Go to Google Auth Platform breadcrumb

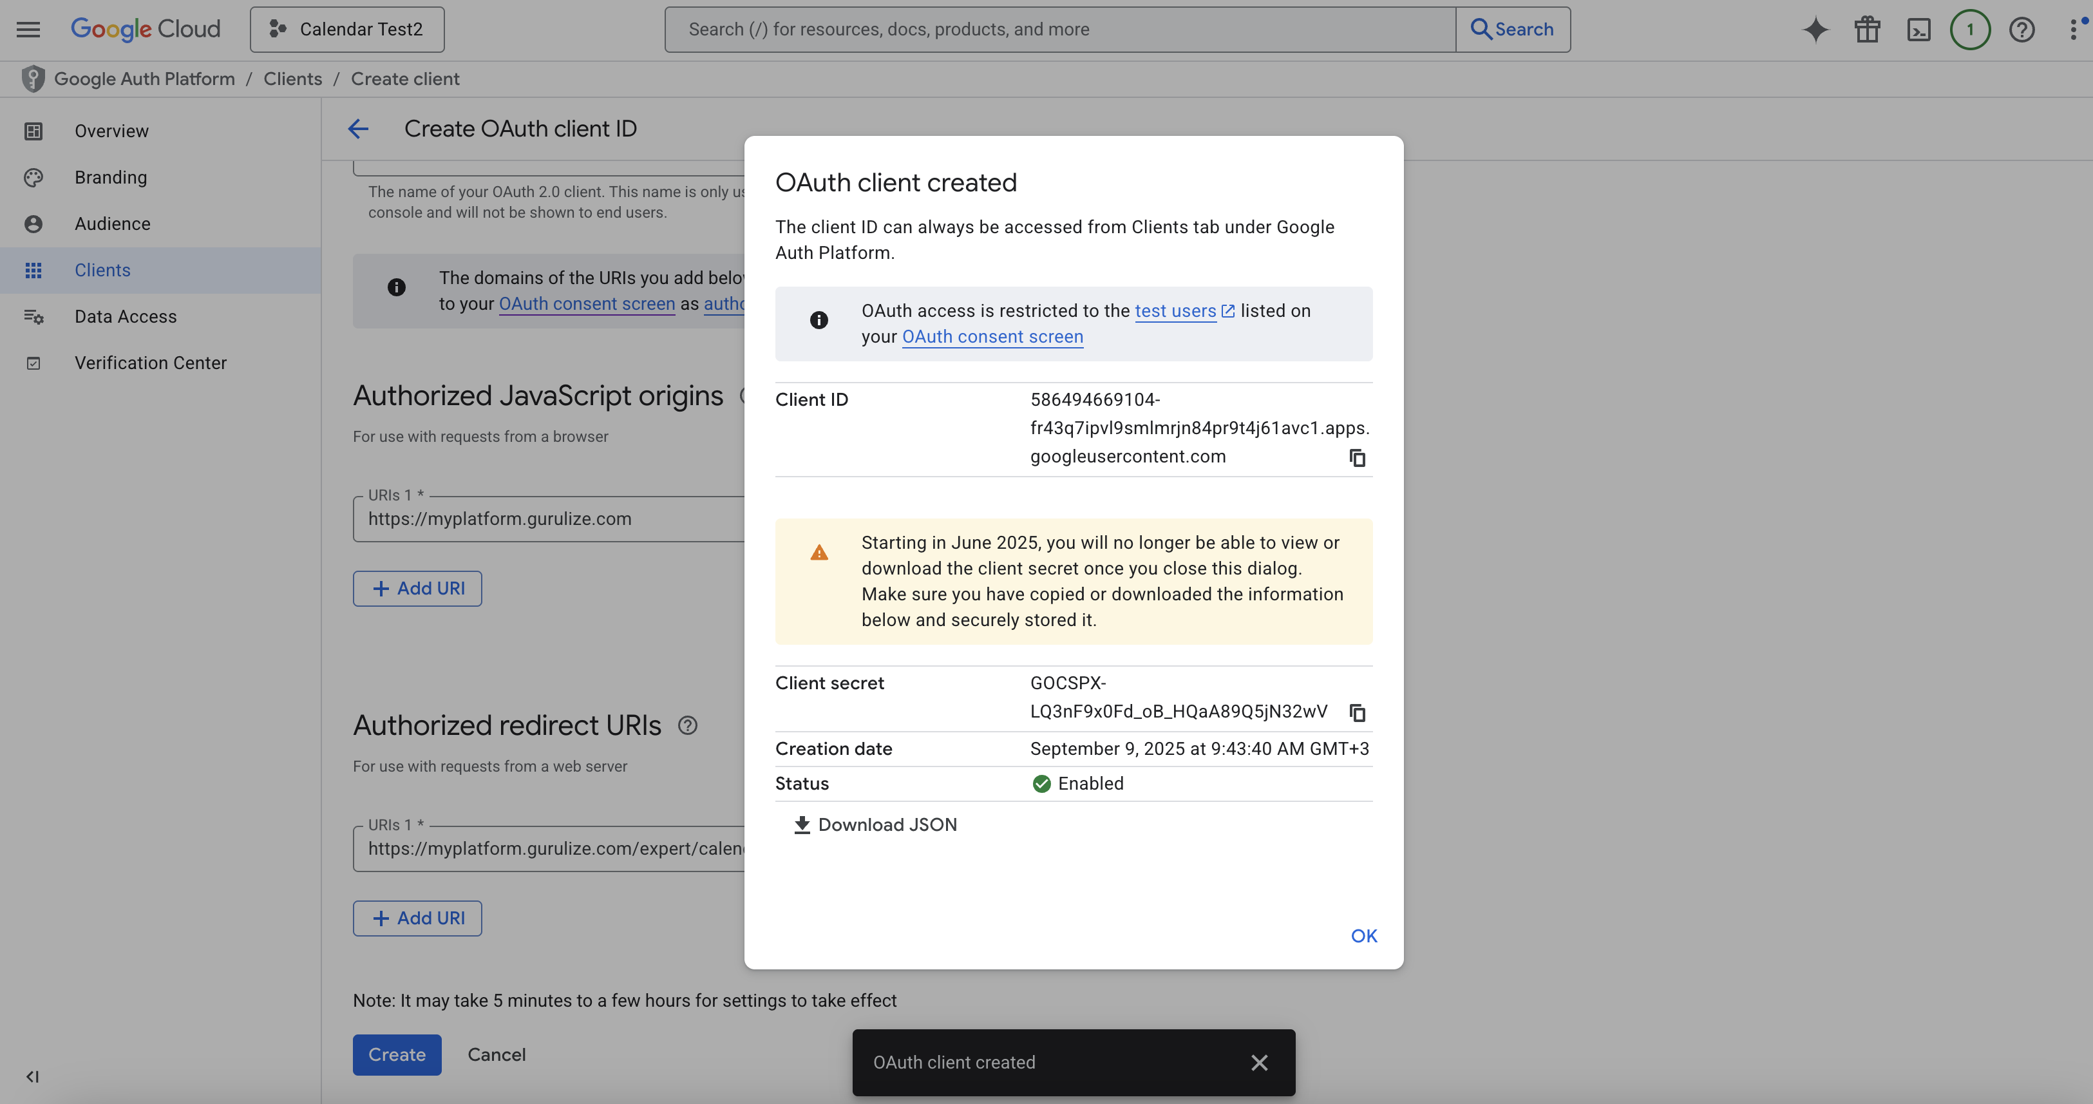pos(145,79)
